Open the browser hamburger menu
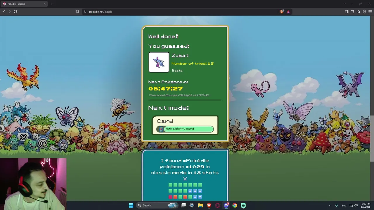The image size is (374, 210). point(370,12)
